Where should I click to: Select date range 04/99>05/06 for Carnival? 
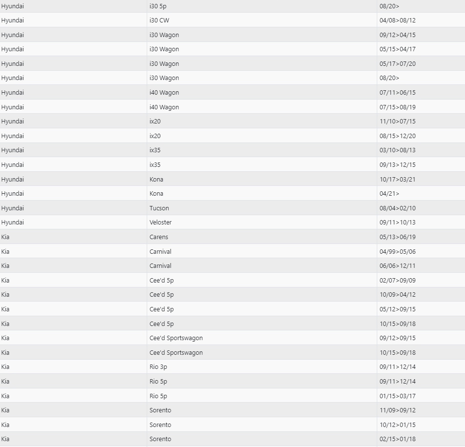[397, 251]
